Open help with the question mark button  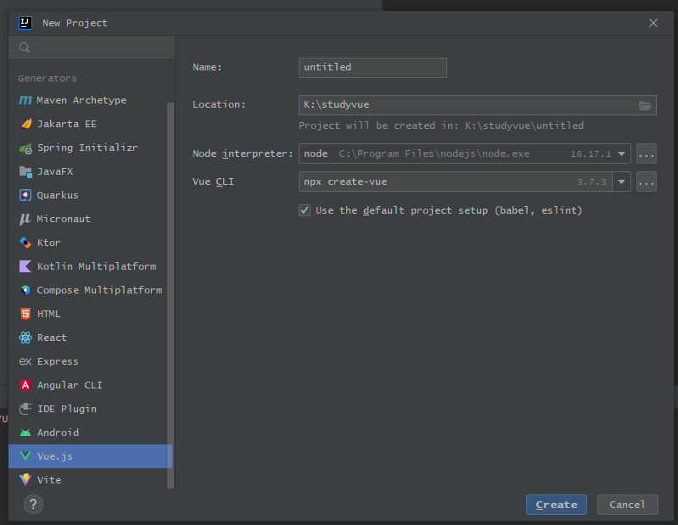pyautogui.click(x=33, y=505)
